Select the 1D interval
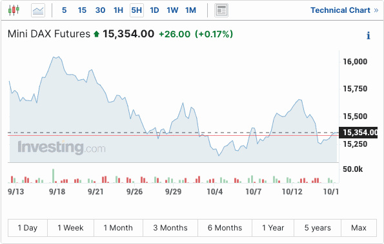Screen dimensions: 384x244 click(x=154, y=10)
